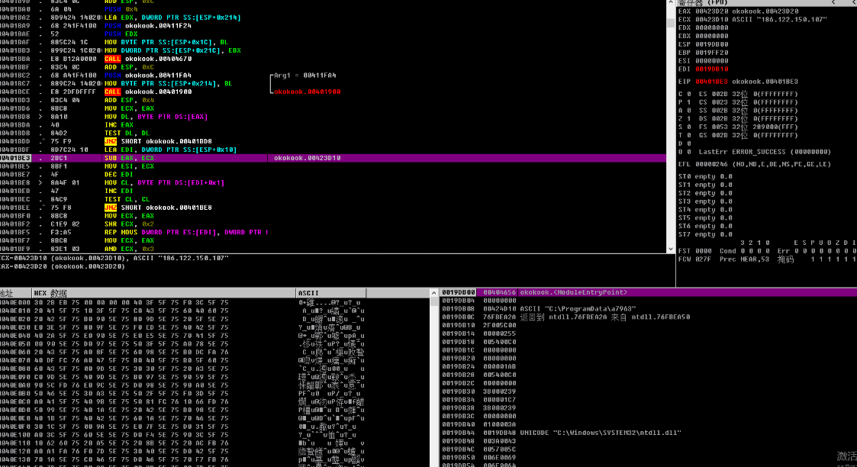Screen dimensions: 857x467
Task: Click the HEX 数据 column header
Action: pos(163,293)
